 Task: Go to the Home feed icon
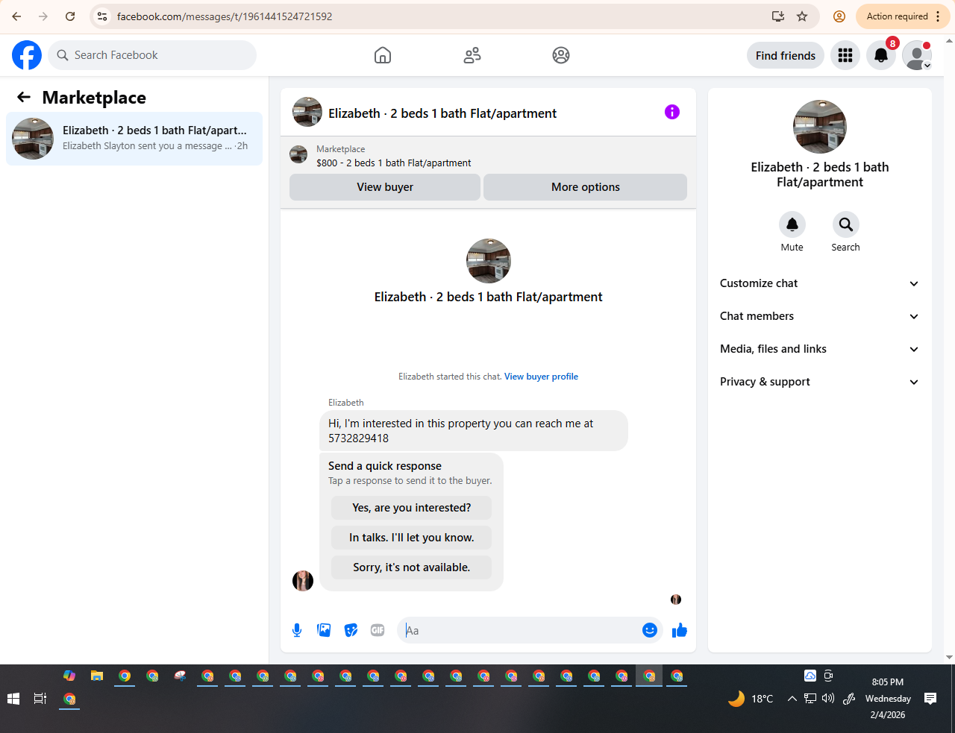383,55
